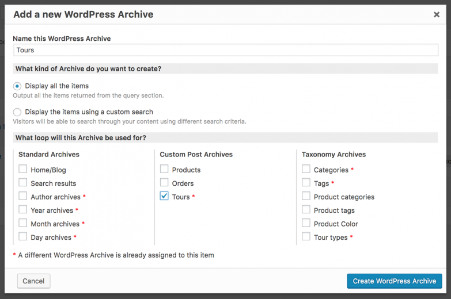451x299 pixels.
Task: Select the Month archives checkbox
Action: point(22,223)
